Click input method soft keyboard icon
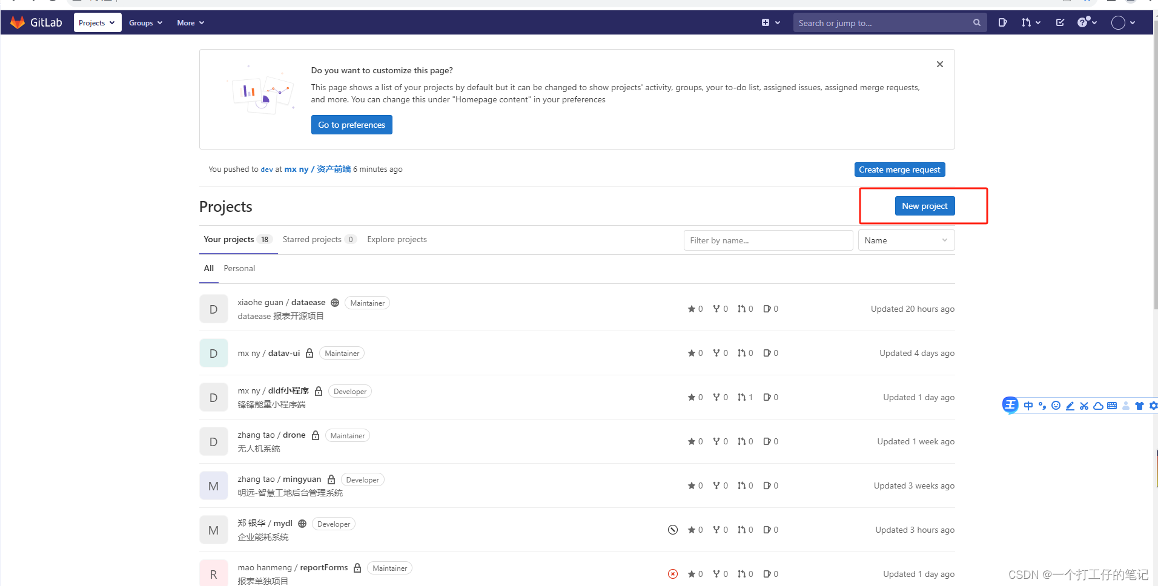Image resolution: width=1158 pixels, height=586 pixels. [1112, 406]
